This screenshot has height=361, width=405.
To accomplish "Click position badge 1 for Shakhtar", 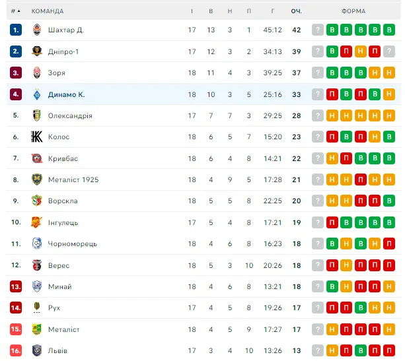I will (16, 30).
